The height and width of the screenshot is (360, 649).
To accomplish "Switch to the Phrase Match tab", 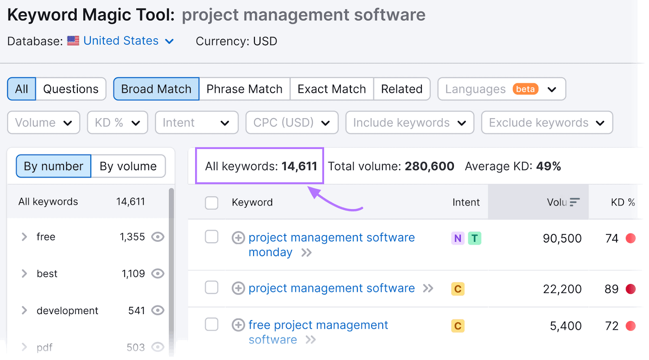I will (x=244, y=89).
